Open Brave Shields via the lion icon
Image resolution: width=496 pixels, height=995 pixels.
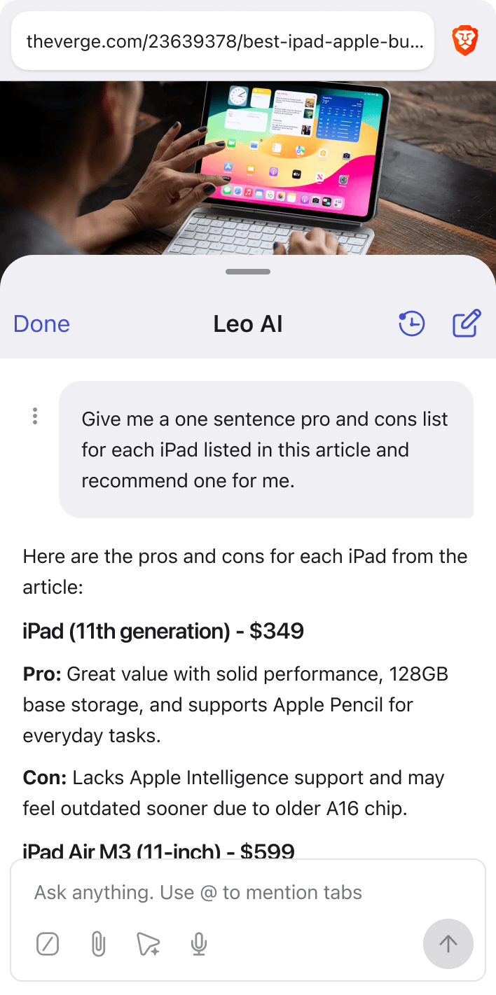click(464, 40)
